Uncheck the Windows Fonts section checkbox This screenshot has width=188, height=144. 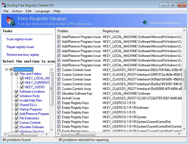tap(17, 96)
